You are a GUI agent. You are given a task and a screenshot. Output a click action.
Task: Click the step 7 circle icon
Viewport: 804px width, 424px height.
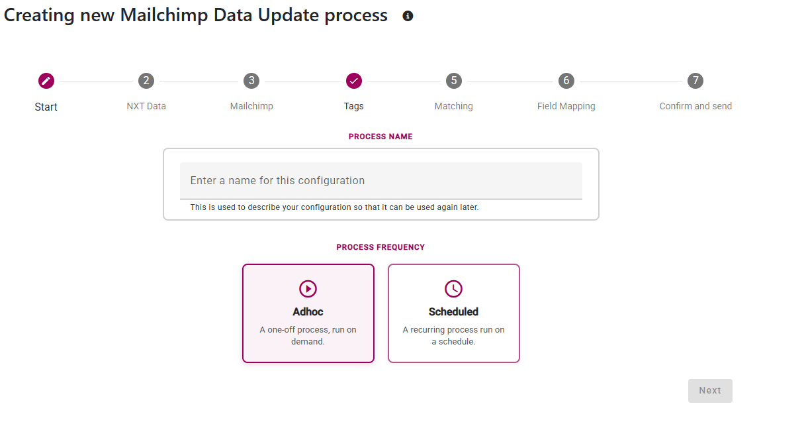pyautogui.click(x=695, y=81)
